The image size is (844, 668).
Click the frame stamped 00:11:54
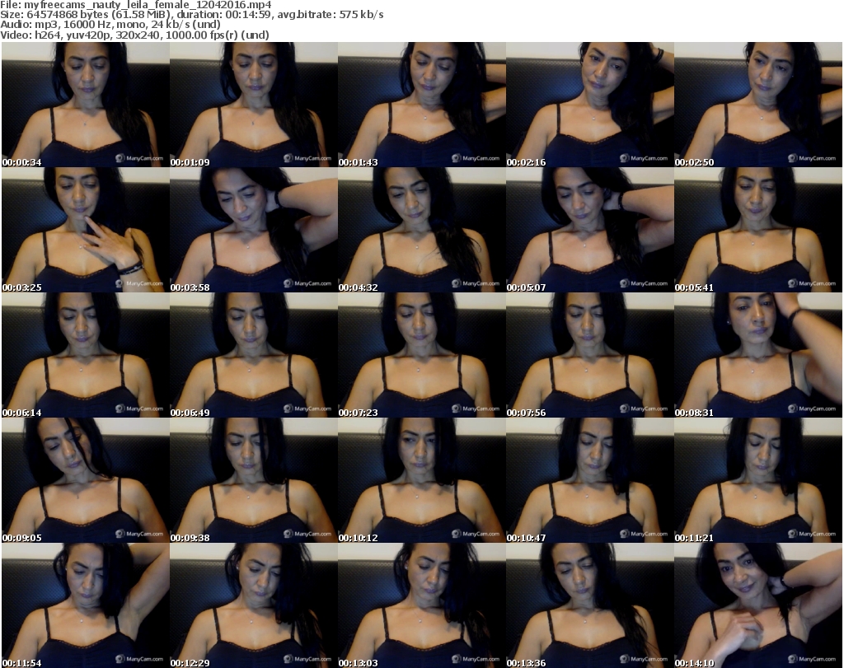[86, 605]
